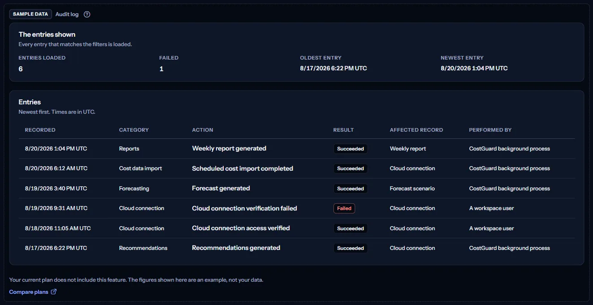Select the Forecast generated entry
The height and width of the screenshot is (305, 593).
pyautogui.click(x=297, y=189)
